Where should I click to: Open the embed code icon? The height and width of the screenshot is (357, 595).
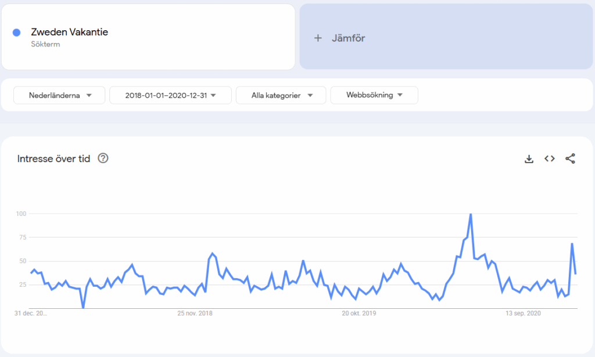pos(550,159)
